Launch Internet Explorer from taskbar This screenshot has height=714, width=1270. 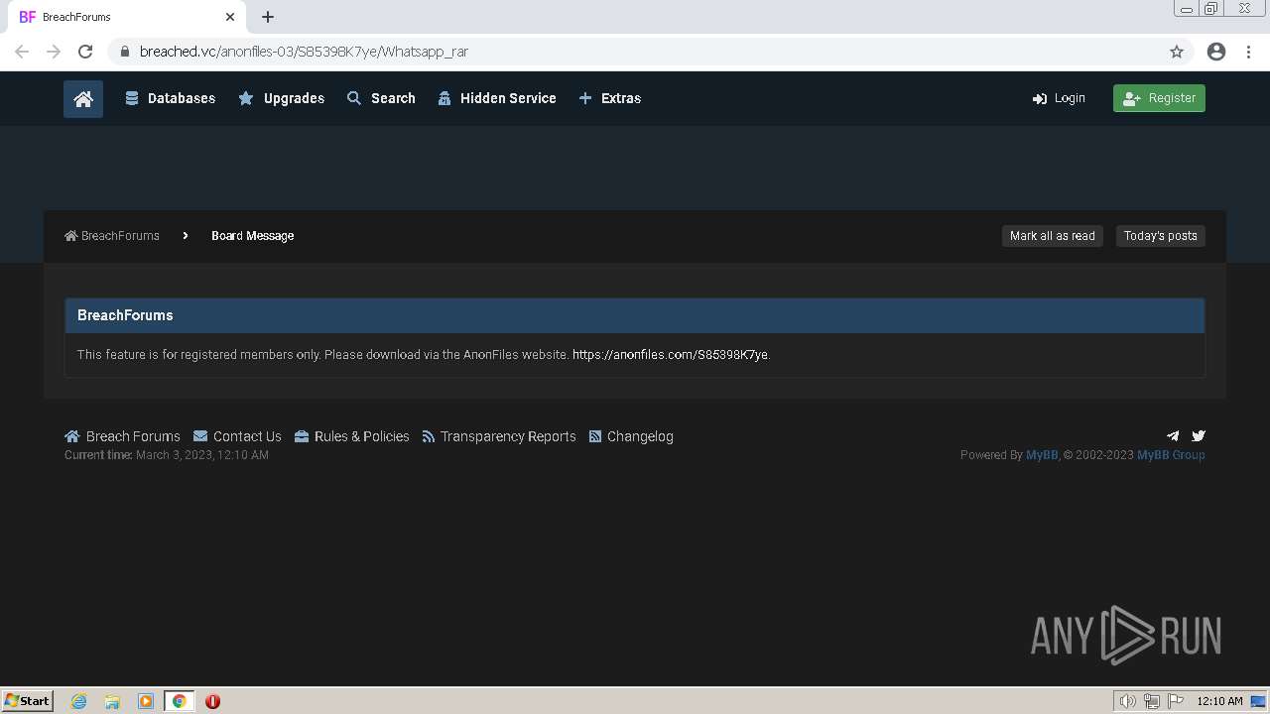(79, 701)
